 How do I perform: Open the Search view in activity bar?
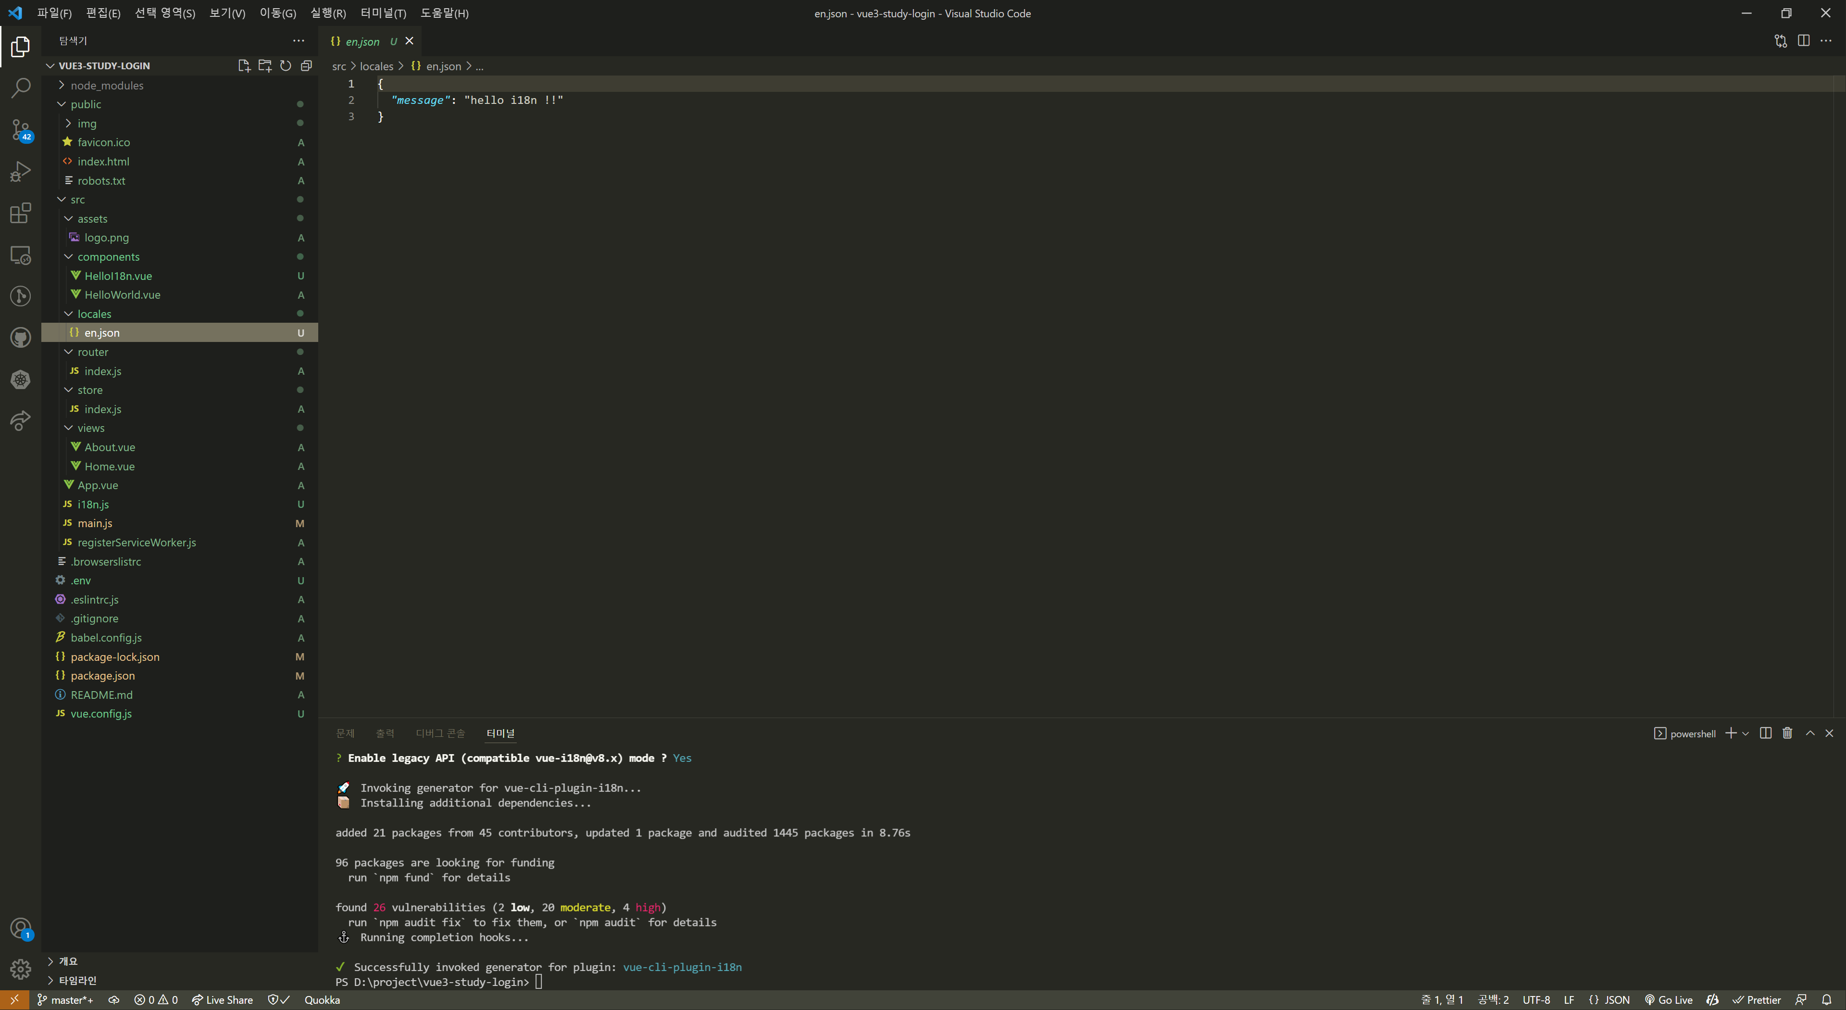21,88
